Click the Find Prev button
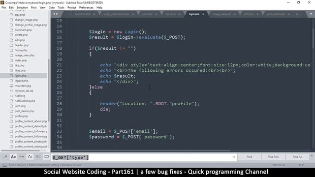This screenshot has height=177, width=315. tap(273, 157)
